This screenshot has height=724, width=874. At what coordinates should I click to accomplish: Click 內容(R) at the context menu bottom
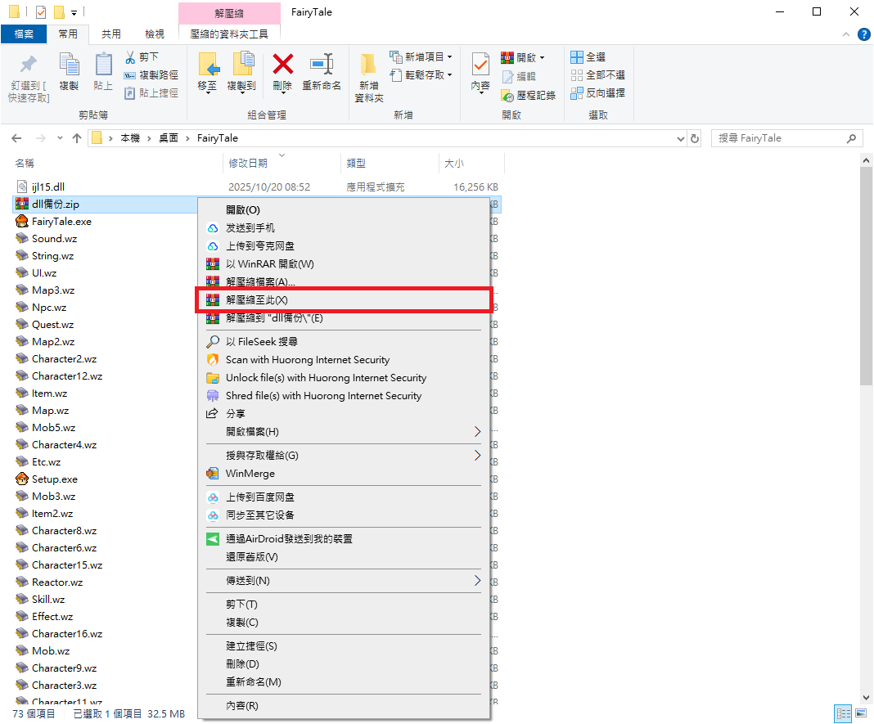coord(242,706)
